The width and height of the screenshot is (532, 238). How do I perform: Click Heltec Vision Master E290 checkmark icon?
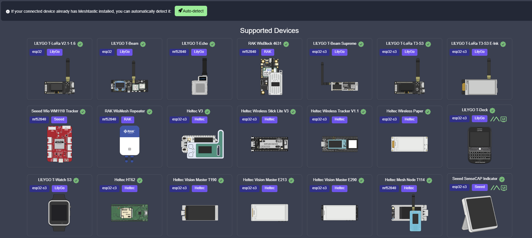click(x=361, y=181)
